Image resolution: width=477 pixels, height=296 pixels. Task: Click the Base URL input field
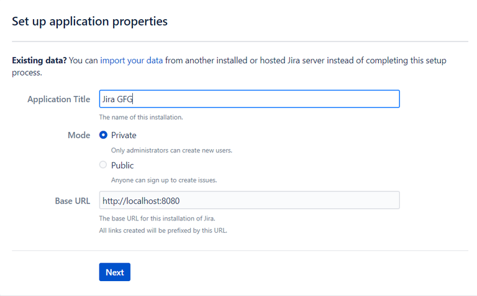click(x=248, y=201)
